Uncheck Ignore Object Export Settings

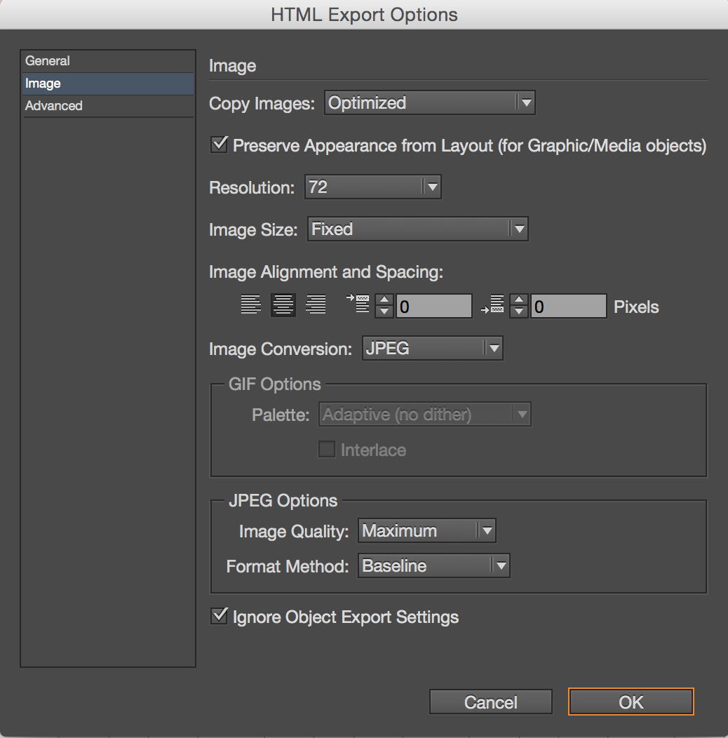(x=220, y=617)
